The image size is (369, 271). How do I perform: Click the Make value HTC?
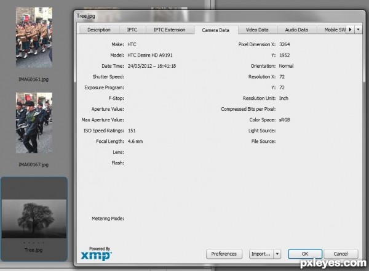pyautogui.click(x=132, y=44)
